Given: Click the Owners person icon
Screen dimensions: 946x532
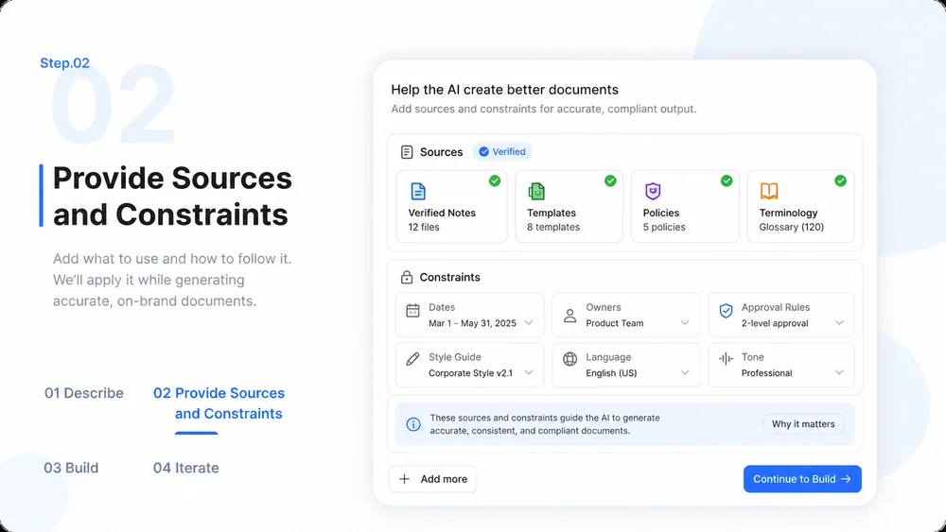Looking at the screenshot, I should pyautogui.click(x=569, y=315).
